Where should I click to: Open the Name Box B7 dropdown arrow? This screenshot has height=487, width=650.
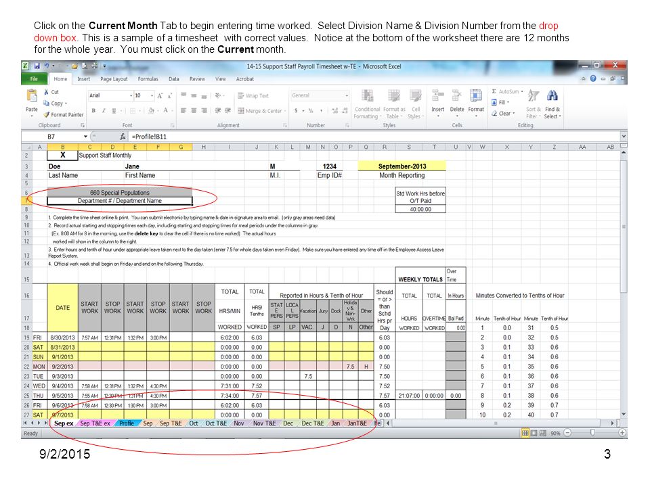point(85,136)
